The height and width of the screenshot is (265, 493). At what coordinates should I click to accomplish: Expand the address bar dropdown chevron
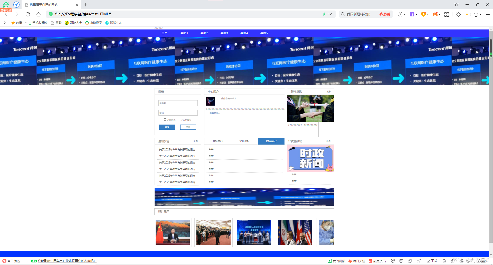330,14
